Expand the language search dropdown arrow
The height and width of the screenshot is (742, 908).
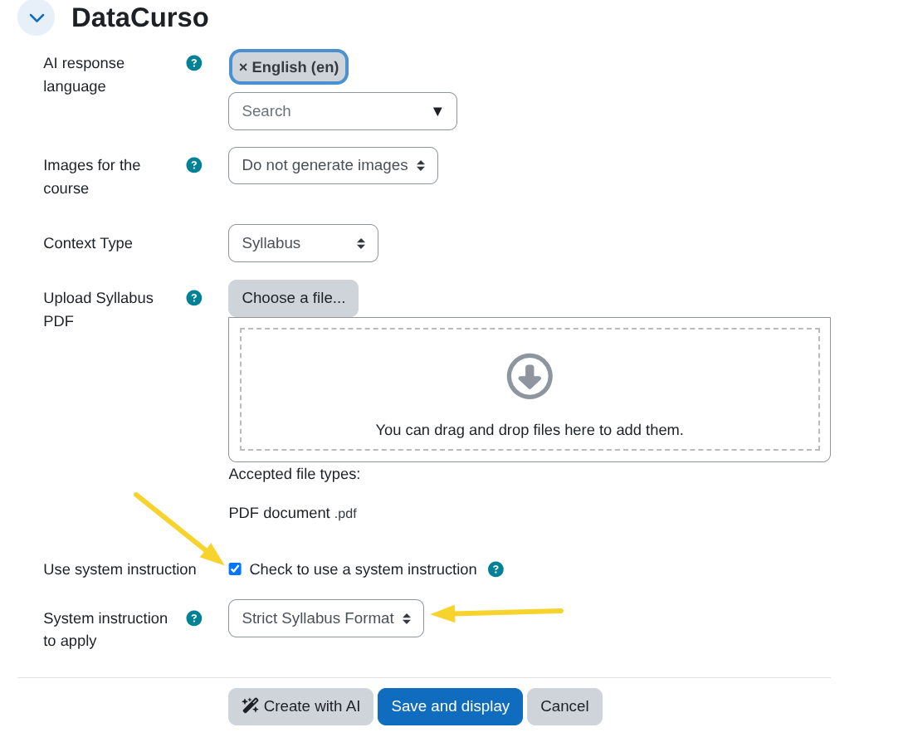tap(437, 111)
